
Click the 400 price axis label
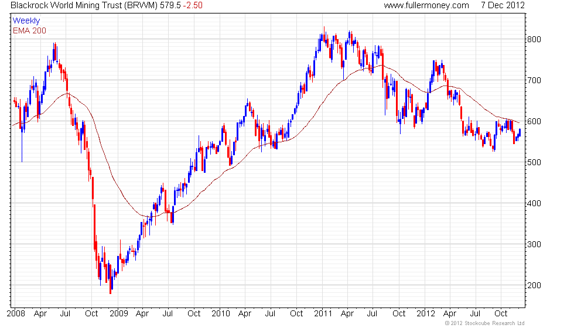click(x=534, y=204)
